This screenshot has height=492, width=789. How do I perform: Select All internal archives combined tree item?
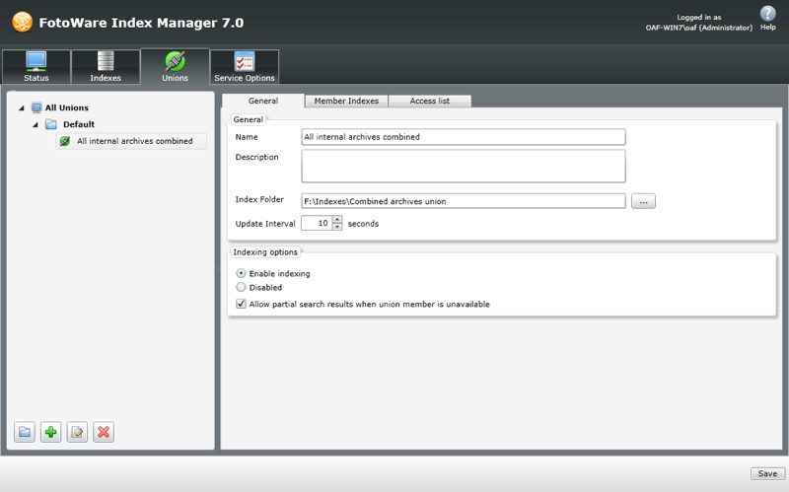pyautogui.click(x=131, y=141)
